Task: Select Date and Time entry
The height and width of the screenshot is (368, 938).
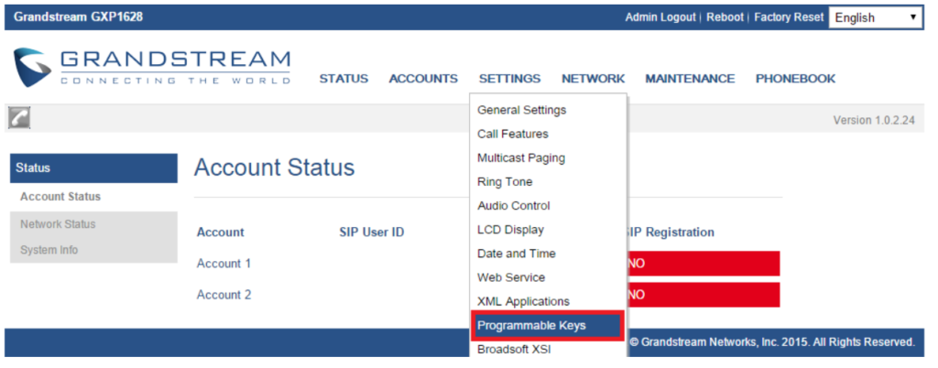Action: (548, 254)
